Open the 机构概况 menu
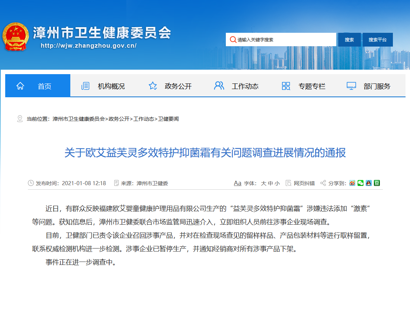The image size is (410, 310). 111,86
